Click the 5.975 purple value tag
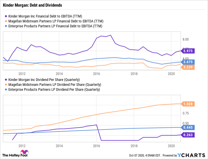Image resolution: width=208 pixels, height=159 pixels. point(188,51)
